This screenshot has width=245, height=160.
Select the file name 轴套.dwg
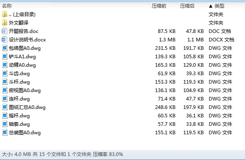point(19,124)
